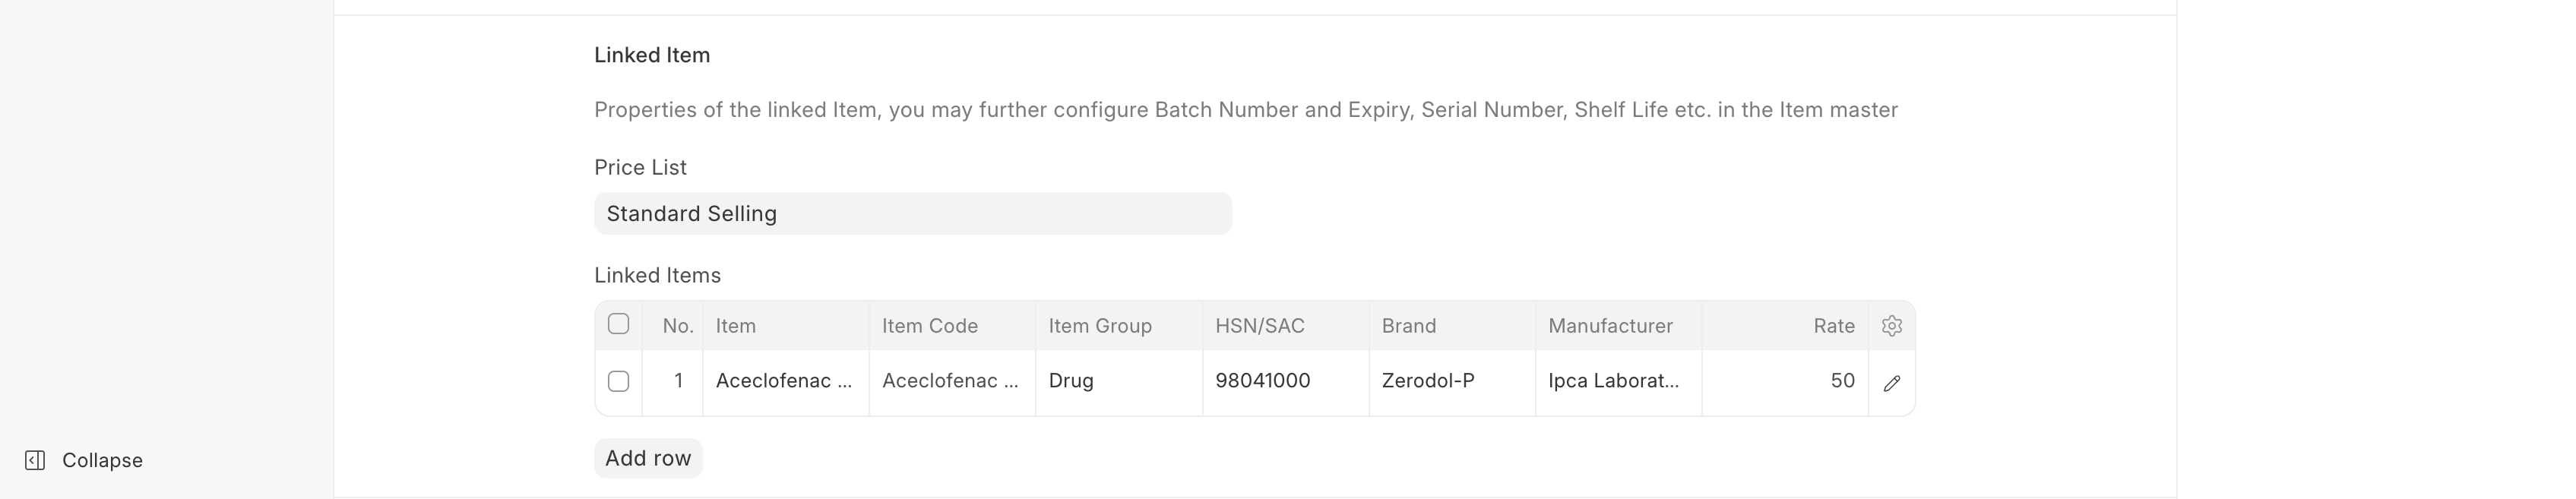Image resolution: width=2576 pixels, height=499 pixels.
Task: Edit row 1 with pencil icon
Action: coord(1891,383)
